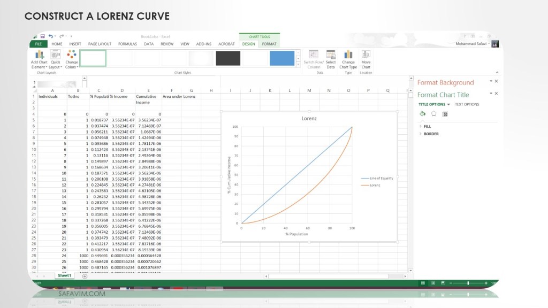Switch to TEXT OPTIONS in format pane
The height and width of the screenshot is (308, 548).
pyautogui.click(x=467, y=104)
